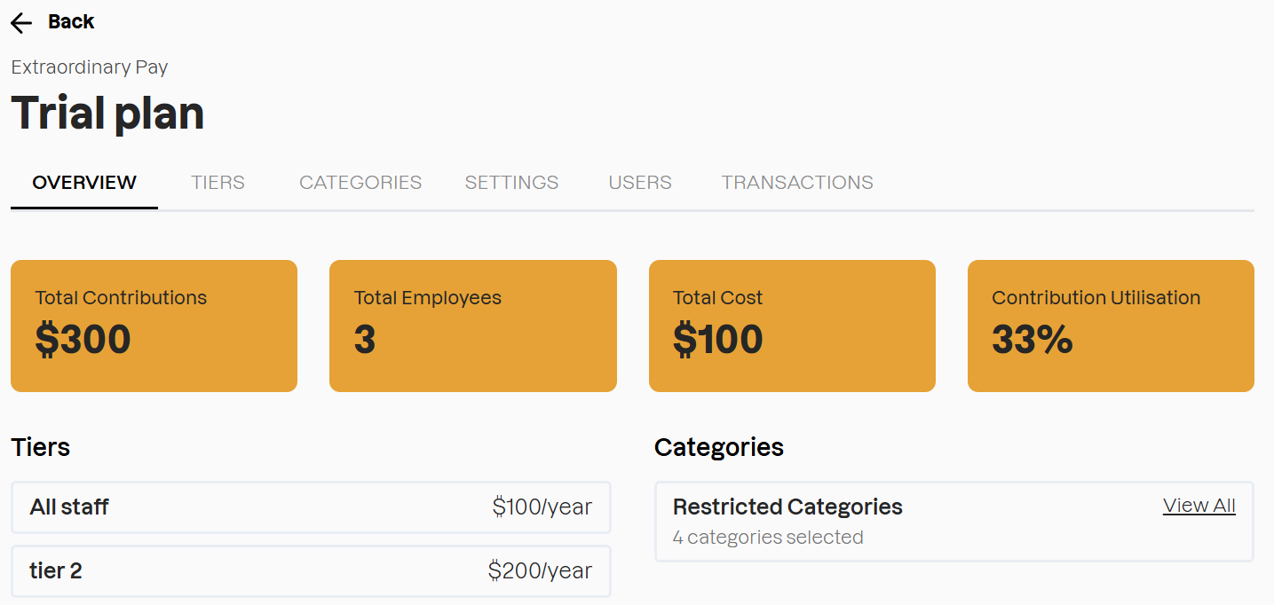Open the Users tab

click(x=639, y=183)
